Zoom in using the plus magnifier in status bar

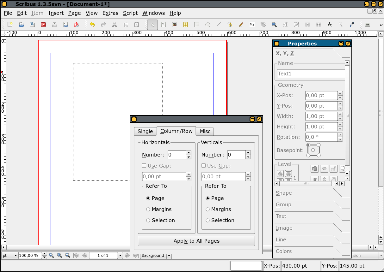[67, 255]
